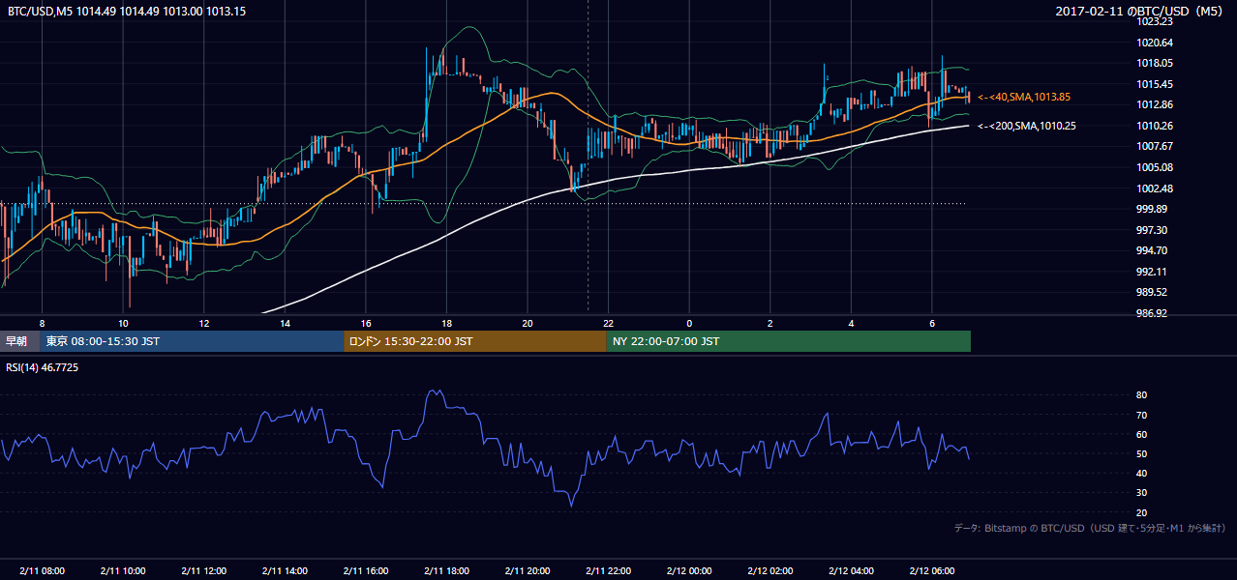Click price axis value 994.70
Image resolution: width=1237 pixels, height=580 pixels.
tap(1154, 250)
